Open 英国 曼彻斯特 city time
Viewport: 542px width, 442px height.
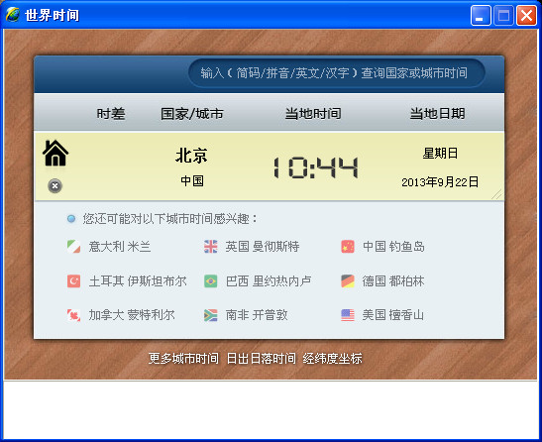click(263, 247)
